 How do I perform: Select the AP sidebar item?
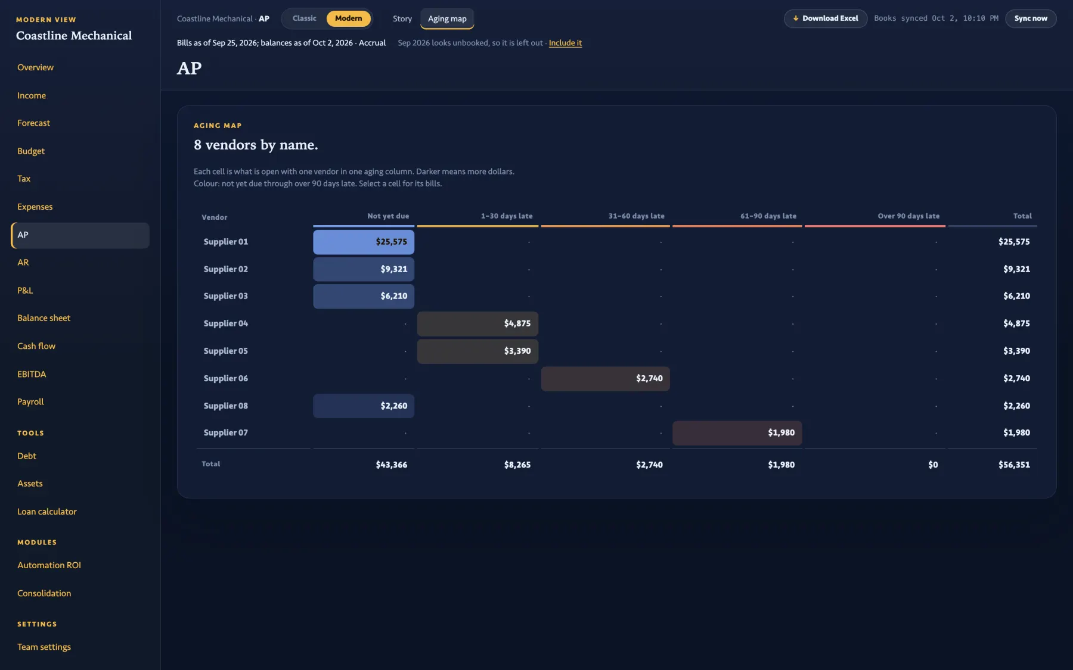click(x=80, y=235)
